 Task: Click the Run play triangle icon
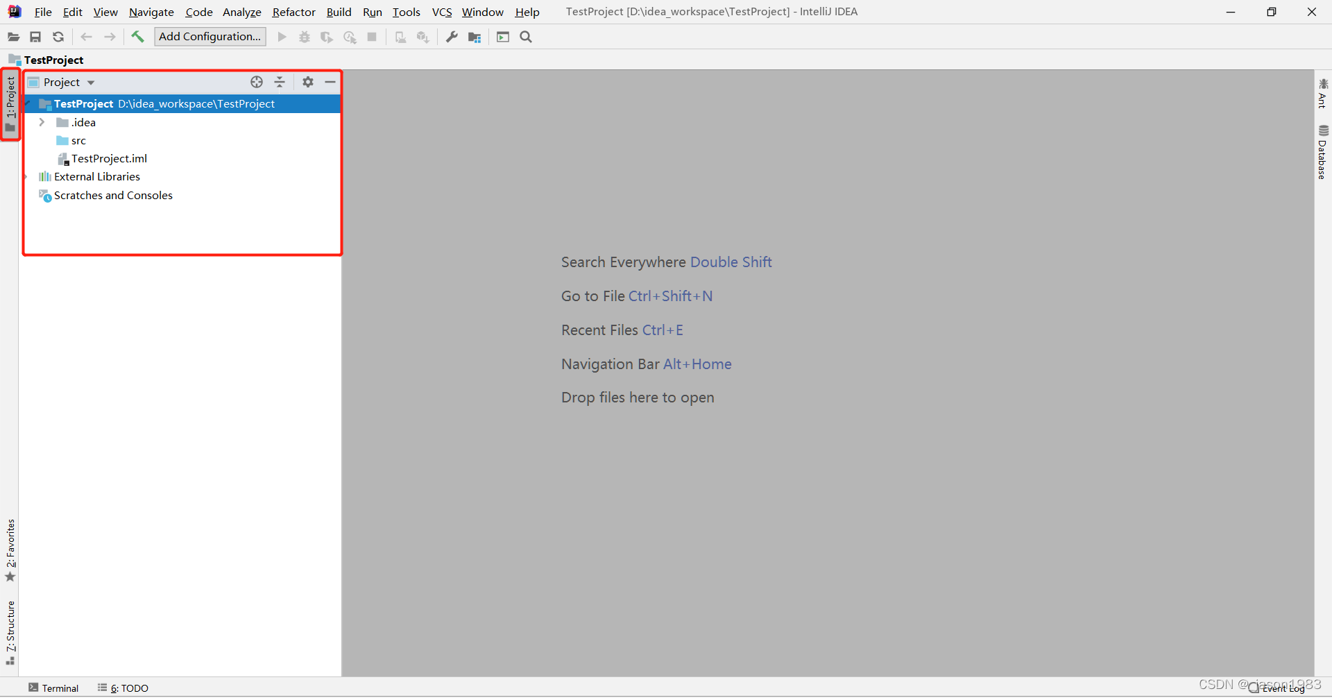click(282, 37)
